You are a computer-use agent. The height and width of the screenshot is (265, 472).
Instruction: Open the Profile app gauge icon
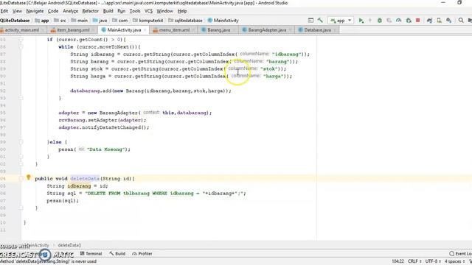coord(398,21)
